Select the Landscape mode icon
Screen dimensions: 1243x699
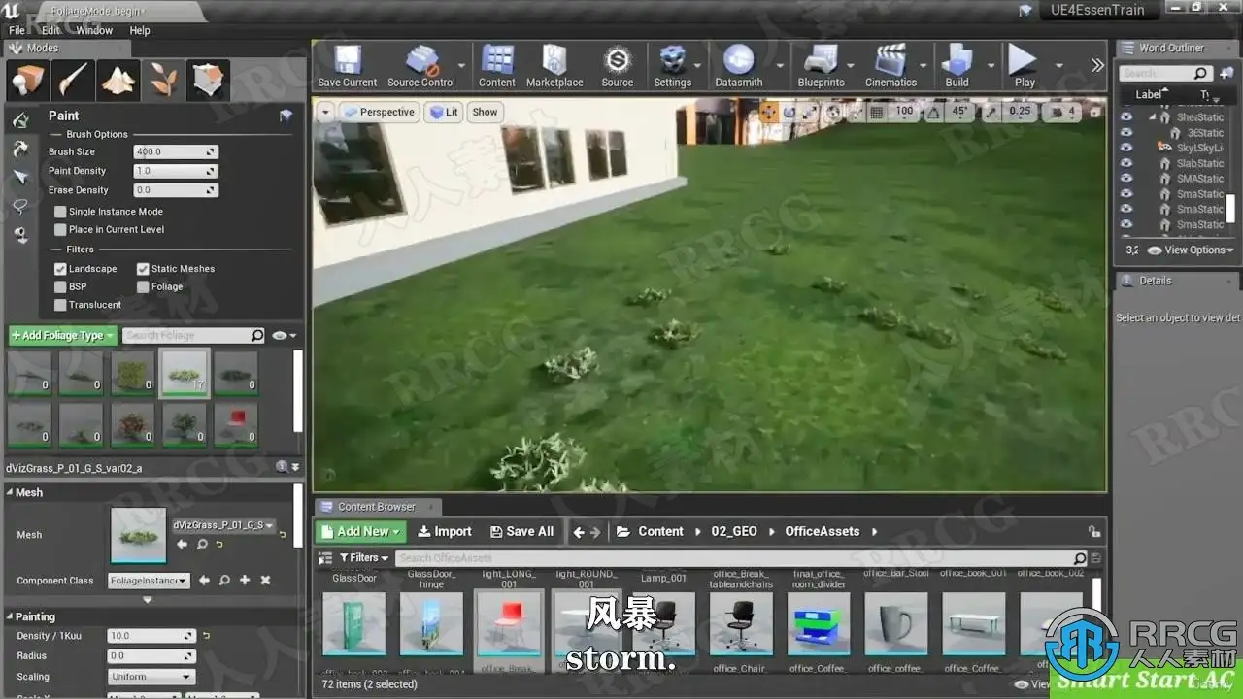point(118,81)
